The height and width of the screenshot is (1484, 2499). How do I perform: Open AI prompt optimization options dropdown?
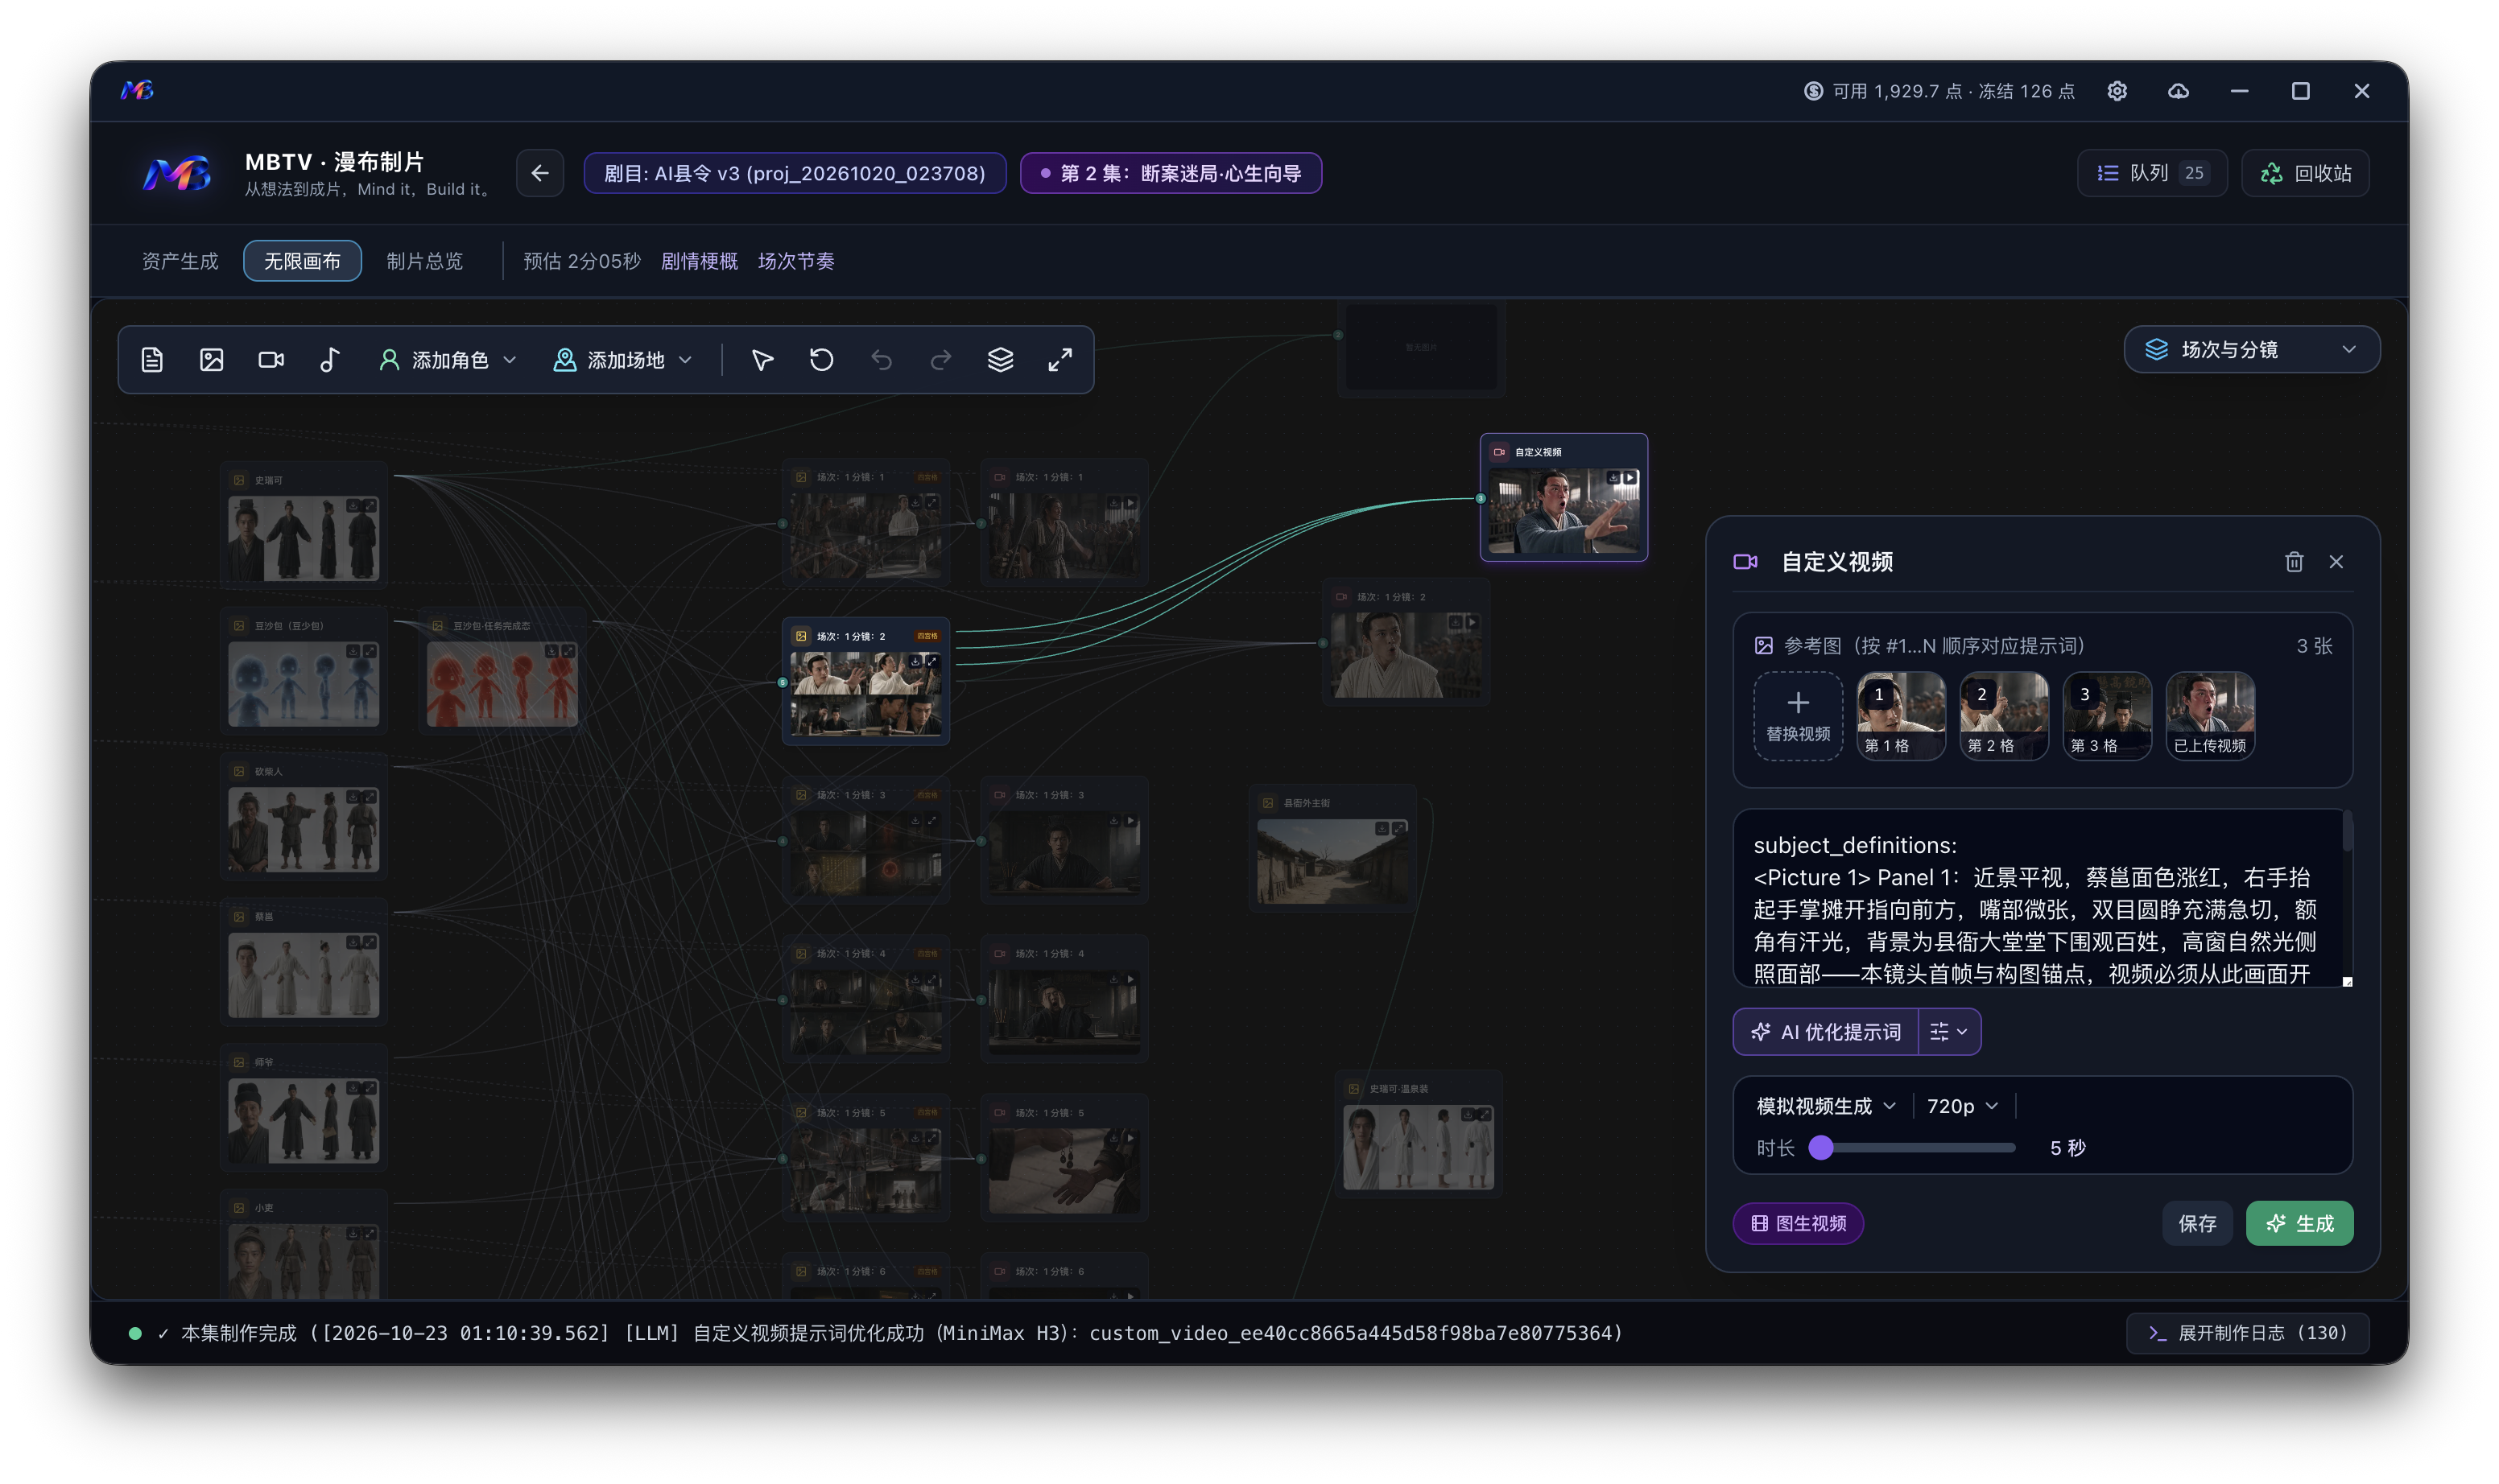click(x=1949, y=1032)
